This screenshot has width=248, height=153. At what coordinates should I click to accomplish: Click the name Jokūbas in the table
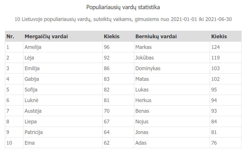point(145,58)
